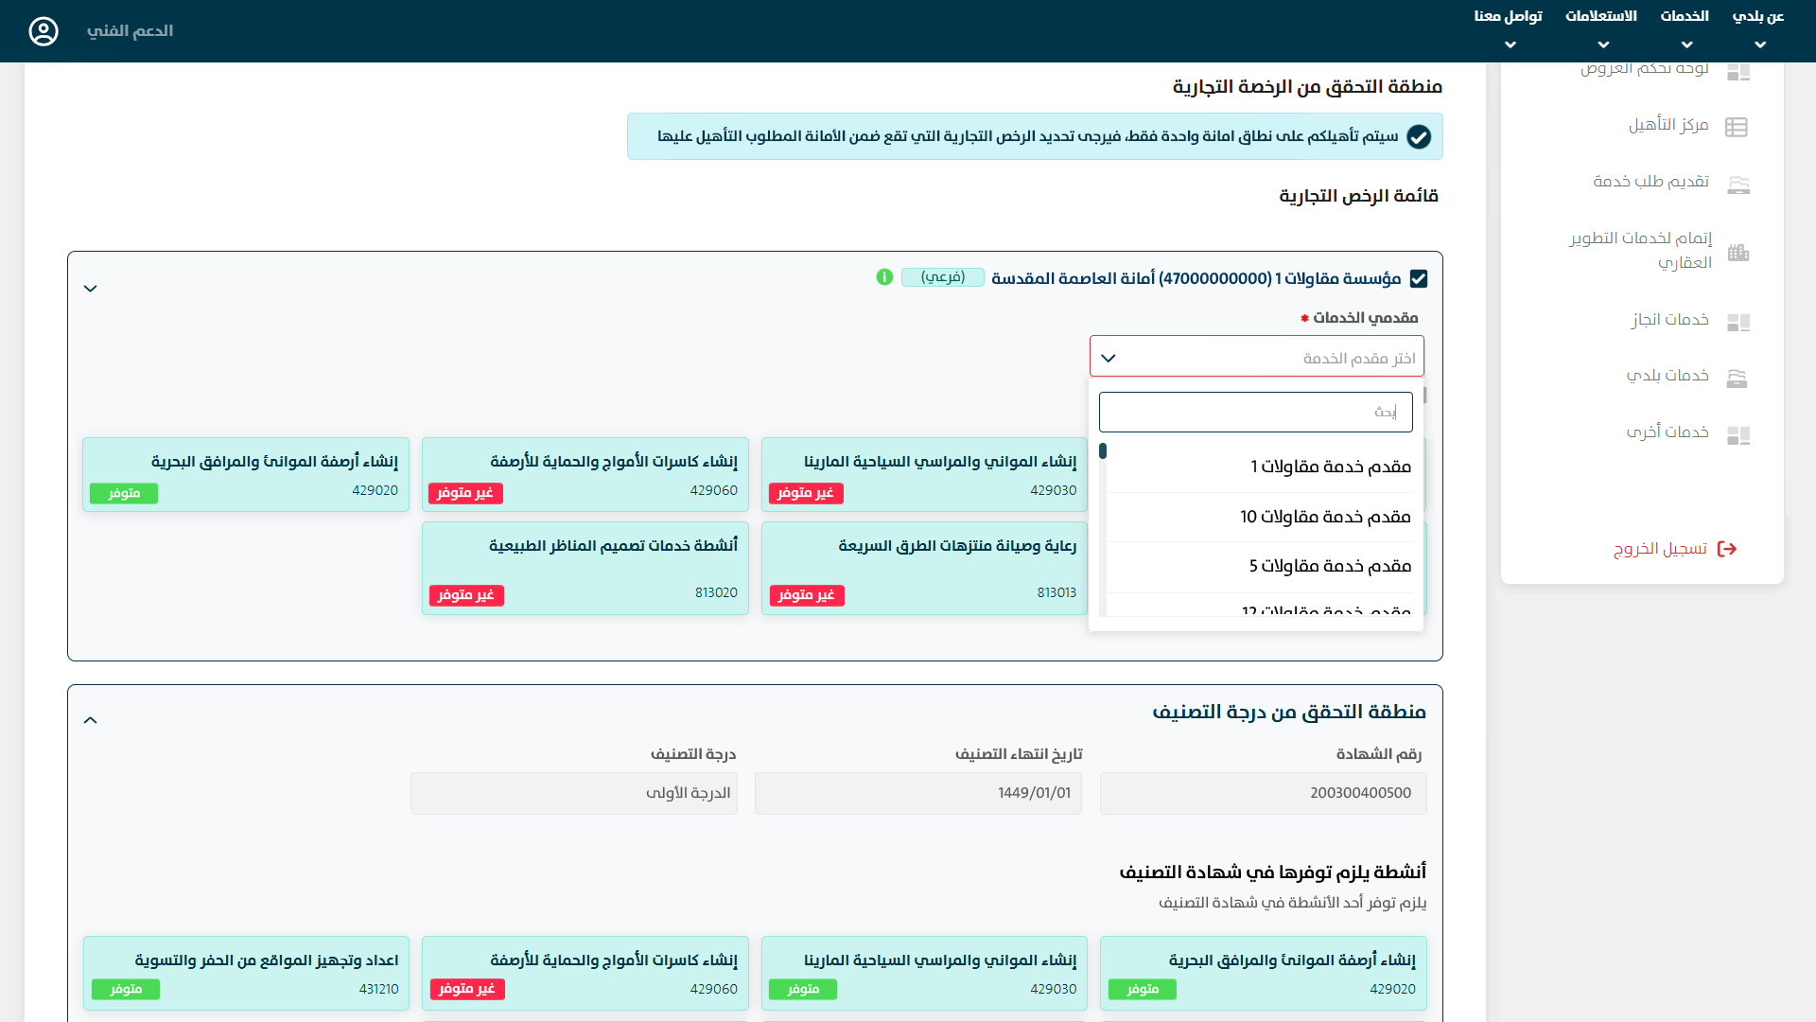Click the خدمات انجاز sidebar icon
Viewport: 1816px width, 1022px height.
click(1737, 322)
